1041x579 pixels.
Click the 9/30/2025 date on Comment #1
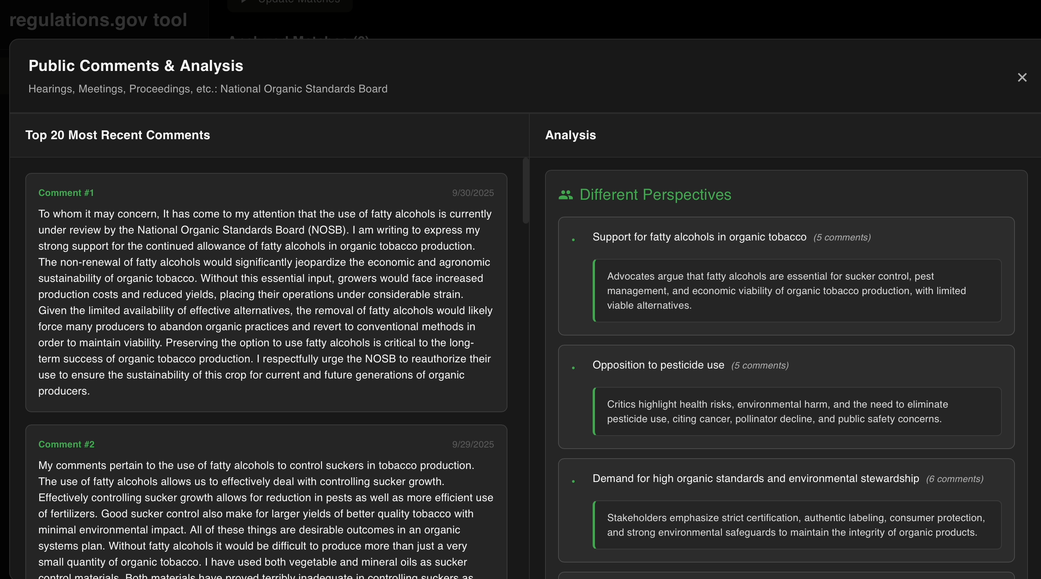pos(473,193)
